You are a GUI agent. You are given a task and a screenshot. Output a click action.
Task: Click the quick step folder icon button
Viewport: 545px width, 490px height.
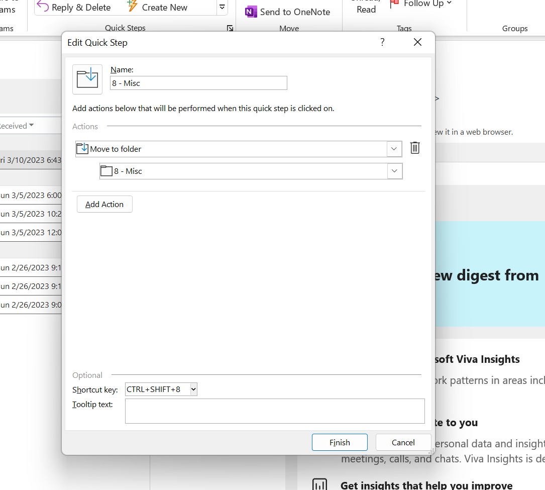(87, 79)
